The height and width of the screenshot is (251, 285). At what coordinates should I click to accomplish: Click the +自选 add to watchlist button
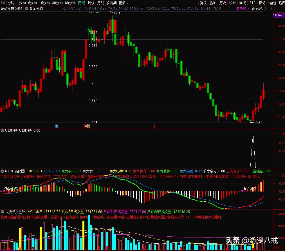click(272, 3)
